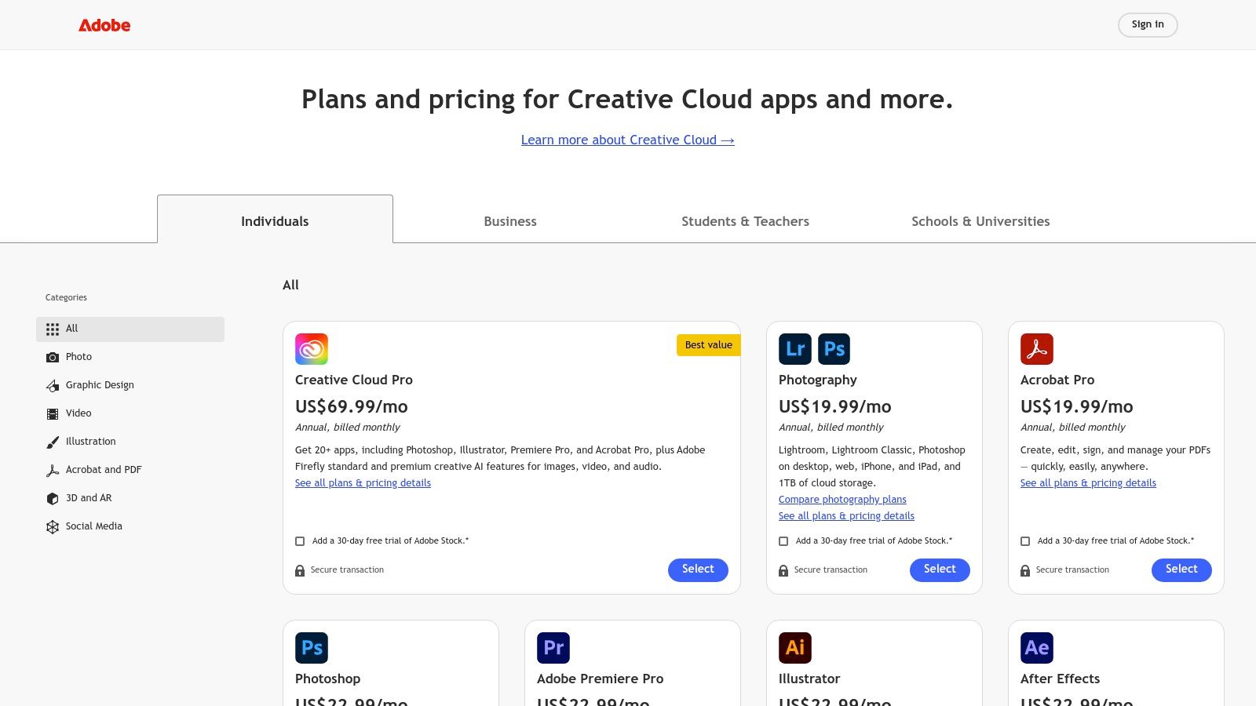The image size is (1256, 706).
Task: Click the Social Media category icon
Action: click(53, 527)
